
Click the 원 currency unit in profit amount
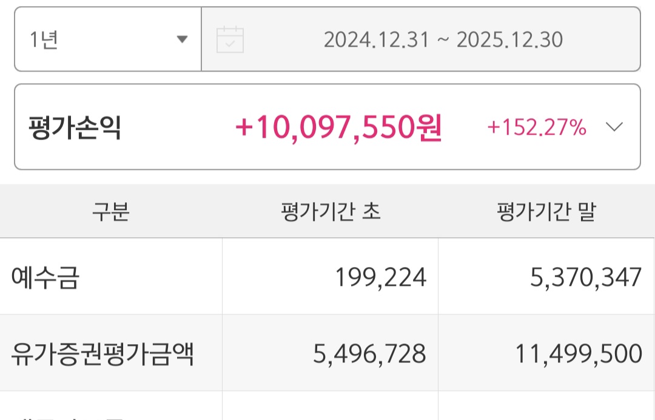pos(429,127)
